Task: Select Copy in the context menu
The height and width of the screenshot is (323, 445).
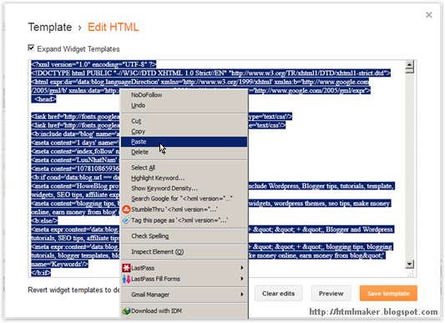Action: [x=184, y=131]
